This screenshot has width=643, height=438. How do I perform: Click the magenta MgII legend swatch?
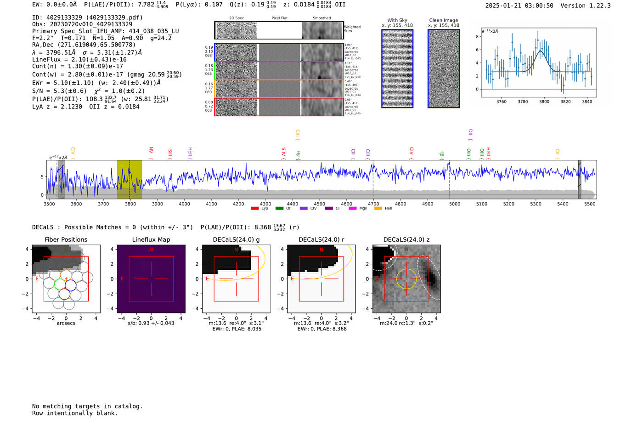[353, 209]
